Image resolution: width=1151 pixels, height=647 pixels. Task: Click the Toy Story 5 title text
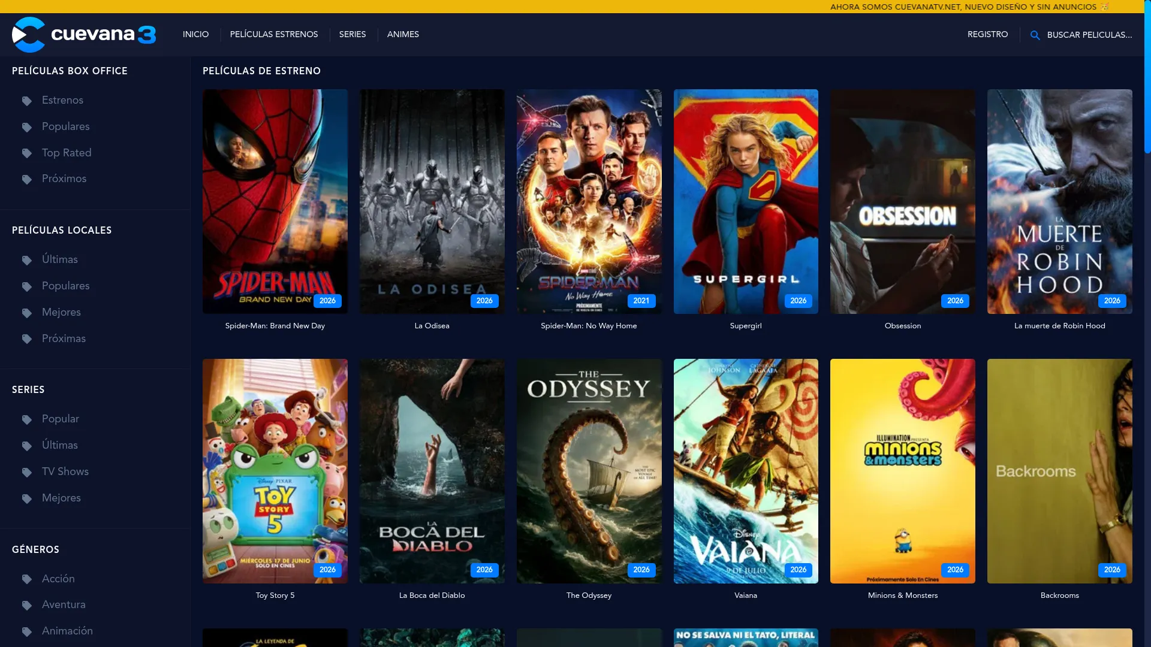tap(275, 595)
